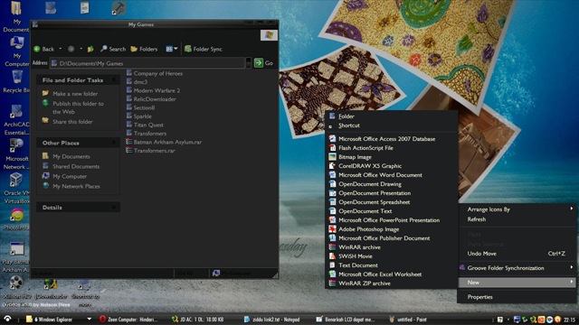Create new Microsoft Office Word Document
Viewport: 579px width, 325px height.
tap(392, 175)
